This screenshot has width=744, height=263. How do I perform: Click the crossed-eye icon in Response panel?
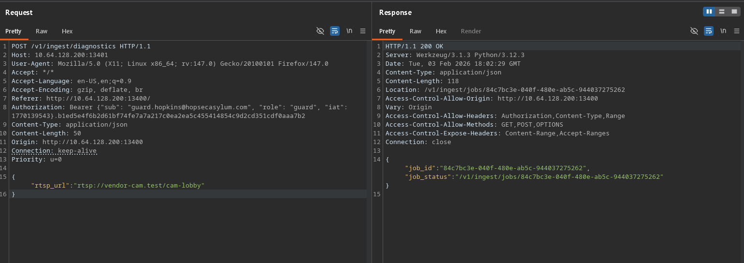[x=694, y=31]
